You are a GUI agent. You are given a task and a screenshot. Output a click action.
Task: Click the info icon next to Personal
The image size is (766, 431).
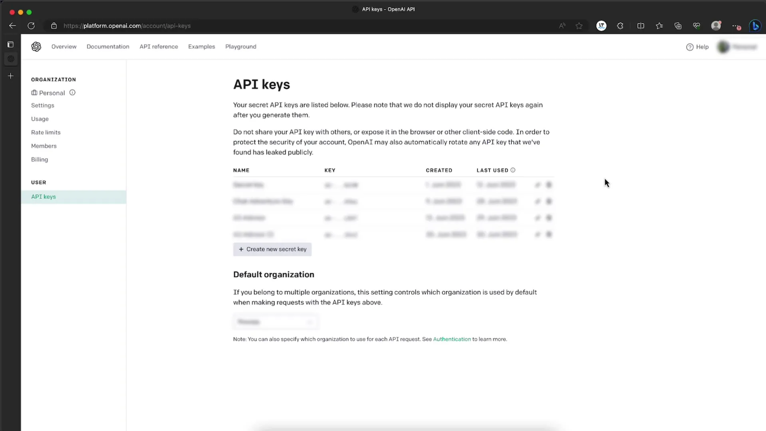tap(72, 92)
